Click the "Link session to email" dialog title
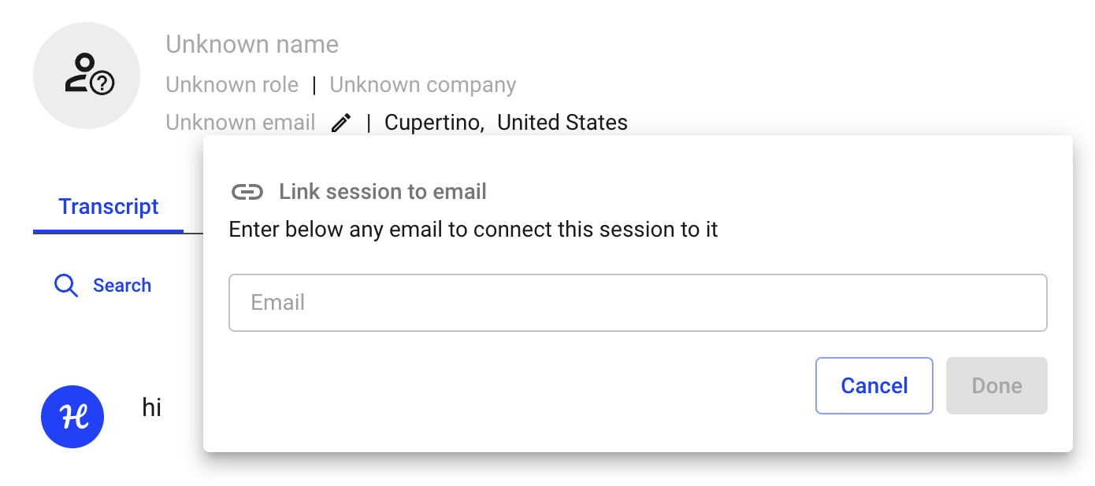 (x=383, y=192)
